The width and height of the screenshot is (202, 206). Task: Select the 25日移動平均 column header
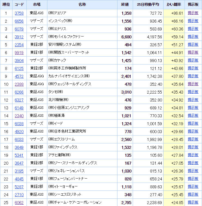tap(148, 4)
